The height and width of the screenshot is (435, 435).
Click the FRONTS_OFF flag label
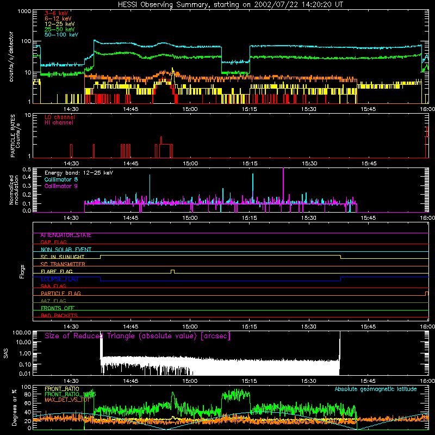(58, 308)
